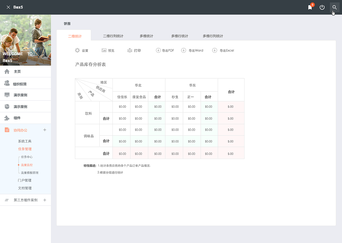Click the 秒生 supplier column header

click(174, 97)
